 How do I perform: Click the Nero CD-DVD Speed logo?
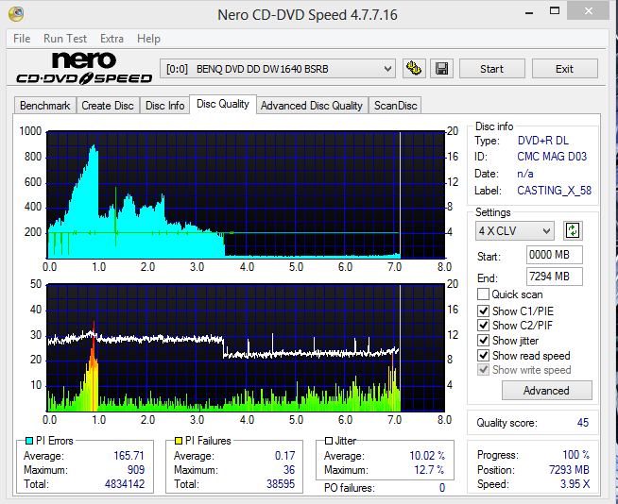(84, 69)
